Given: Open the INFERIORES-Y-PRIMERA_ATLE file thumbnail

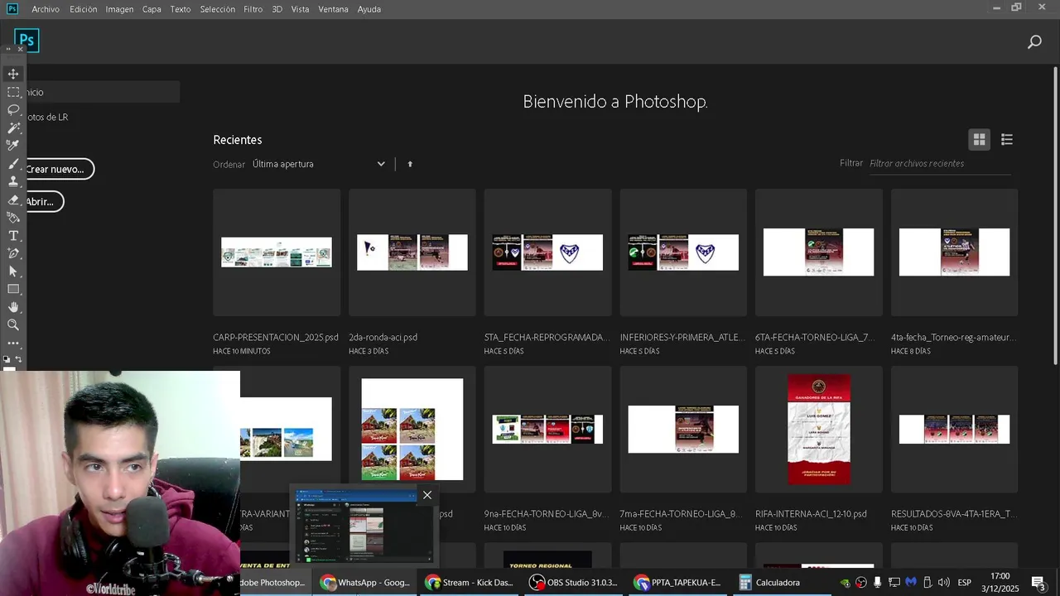Looking at the screenshot, I should (683, 252).
